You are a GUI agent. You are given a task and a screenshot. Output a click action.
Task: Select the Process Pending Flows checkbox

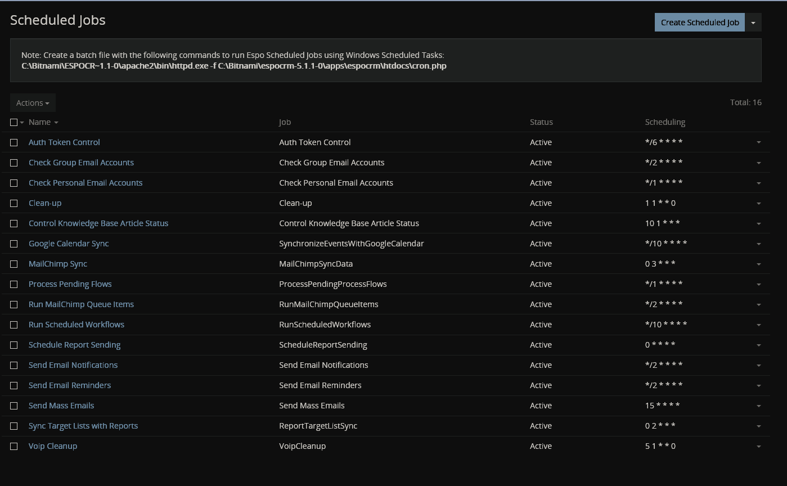pyautogui.click(x=14, y=285)
